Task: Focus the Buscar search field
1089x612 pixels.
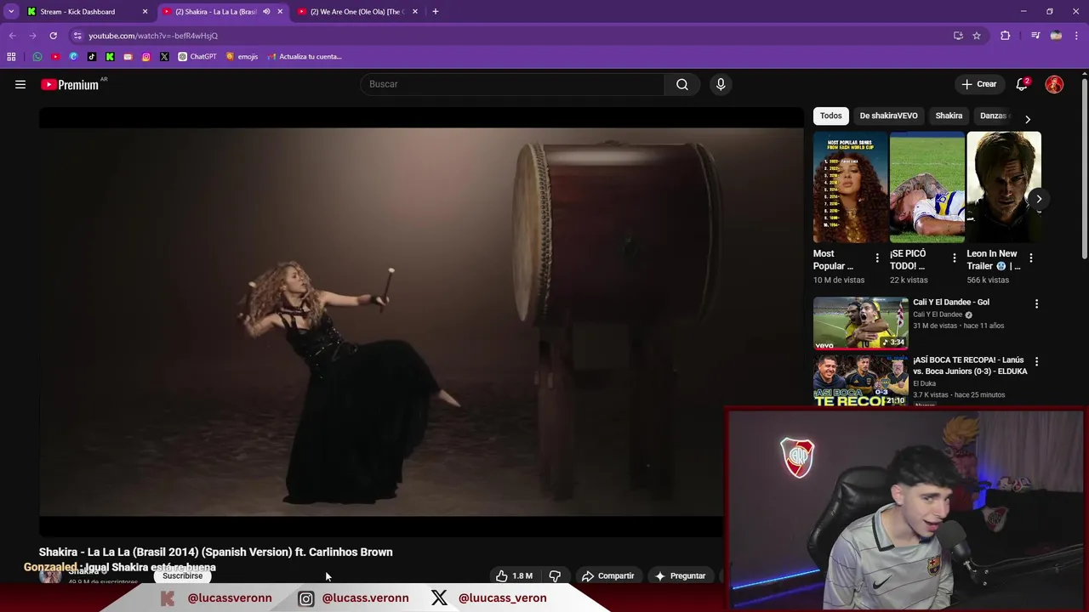Action: click(513, 84)
